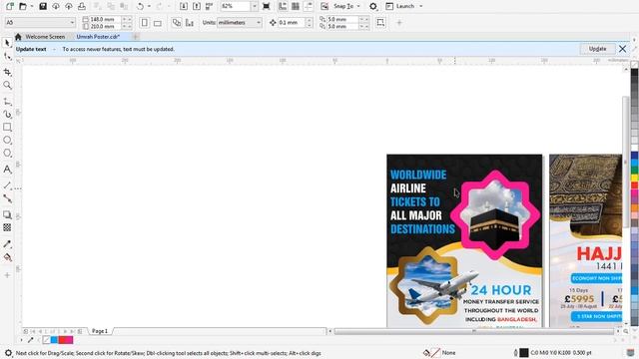Click the Update button in text notice
Image resolution: width=639 pixels, height=359 pixels.
coord(597,49)
